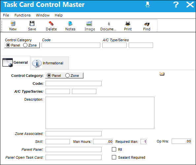The height and width of the screenshot is (165, 196).
Task: Click the A/C Series field in General tab
Action: click(84, 91)
